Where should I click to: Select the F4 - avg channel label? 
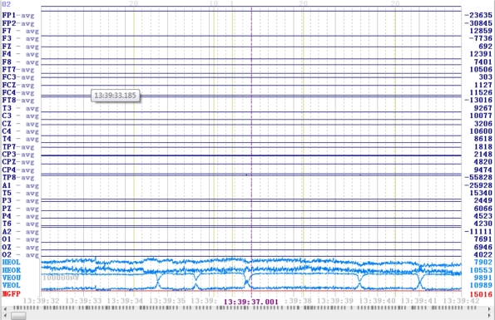[21, 54]
